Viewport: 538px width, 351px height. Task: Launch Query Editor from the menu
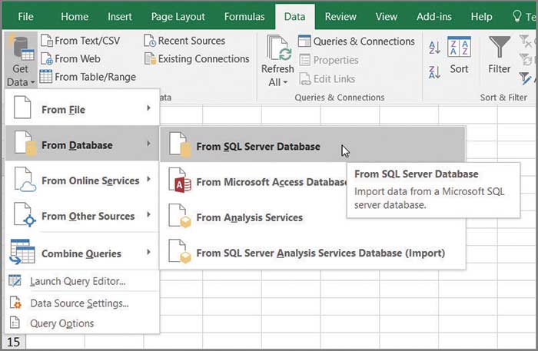tap(77, 281)
